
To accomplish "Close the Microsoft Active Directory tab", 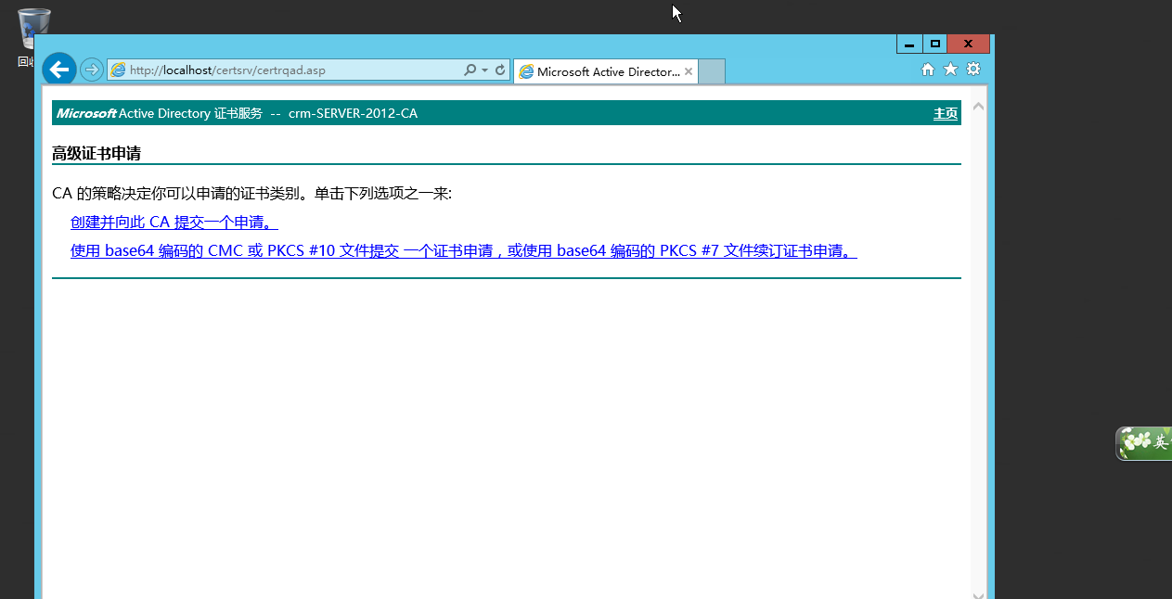I will 689,71.
